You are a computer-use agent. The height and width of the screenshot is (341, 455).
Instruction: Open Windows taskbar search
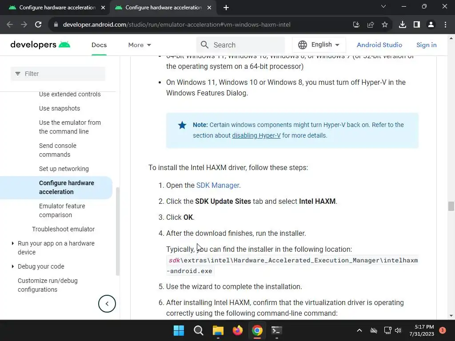(199, 330)
